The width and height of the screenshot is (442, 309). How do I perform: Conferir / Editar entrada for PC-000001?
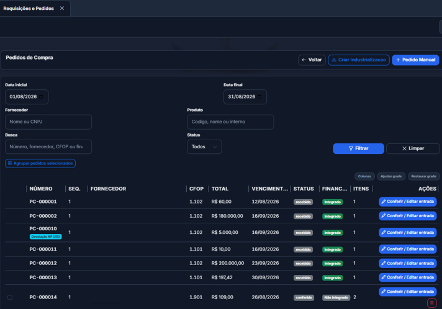coord(408,202)
